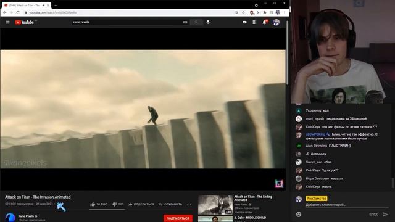395x222 pixels.
Task: Click the 'Sword_san' chat username
Action: pyautogui.click(x=314, y=162)
